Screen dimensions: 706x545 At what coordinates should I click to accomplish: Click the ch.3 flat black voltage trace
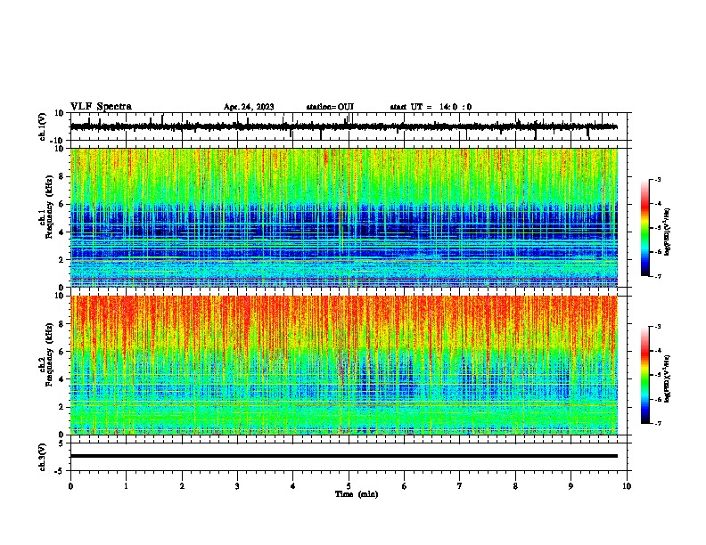click(x=344, y=456)
